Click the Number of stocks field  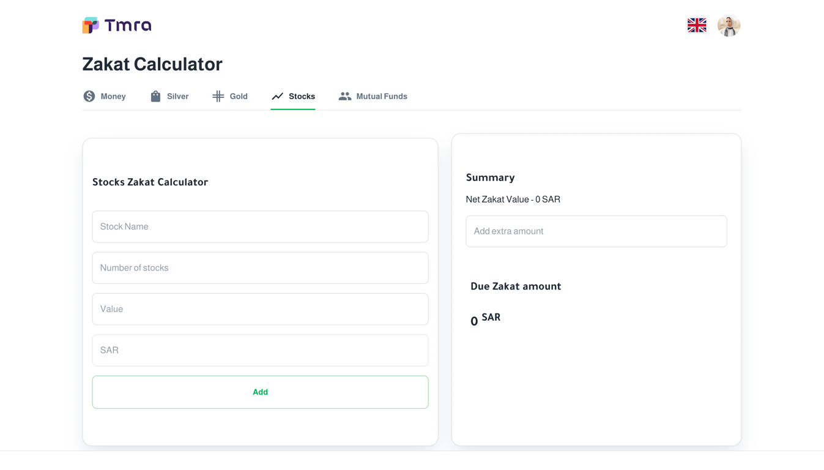pyautogui.click(x=260, y=267)
